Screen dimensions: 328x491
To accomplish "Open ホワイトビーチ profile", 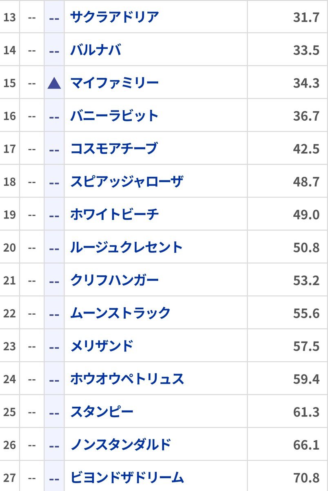I will coord(115,214).
